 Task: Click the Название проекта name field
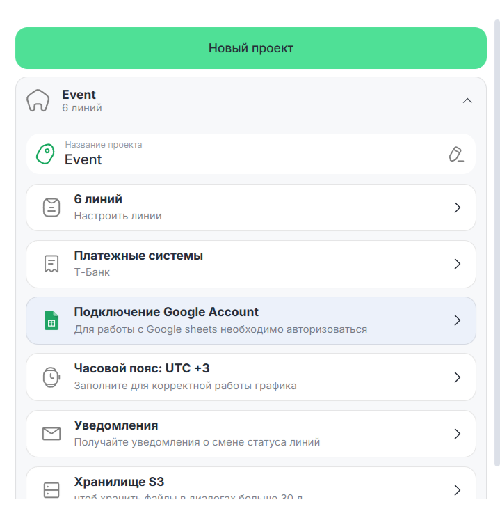click(243, 154)
